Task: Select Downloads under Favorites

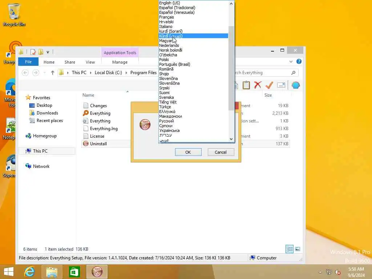Action: coord(47,113)
